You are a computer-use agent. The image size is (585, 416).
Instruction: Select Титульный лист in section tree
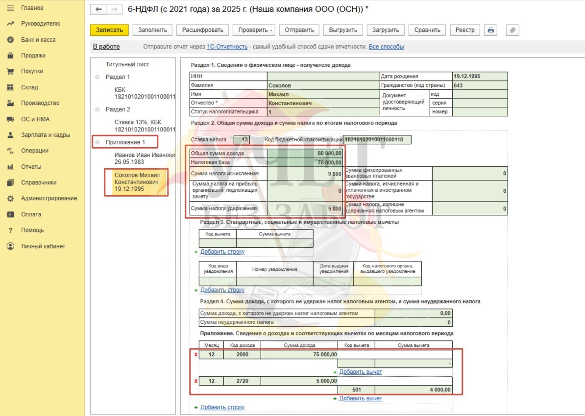(x=127, y=64)
